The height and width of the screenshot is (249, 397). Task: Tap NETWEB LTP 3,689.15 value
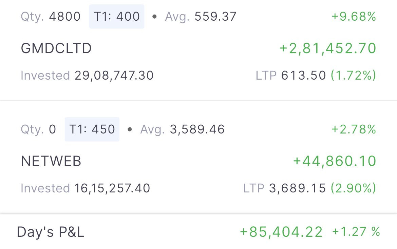[298, 188]
